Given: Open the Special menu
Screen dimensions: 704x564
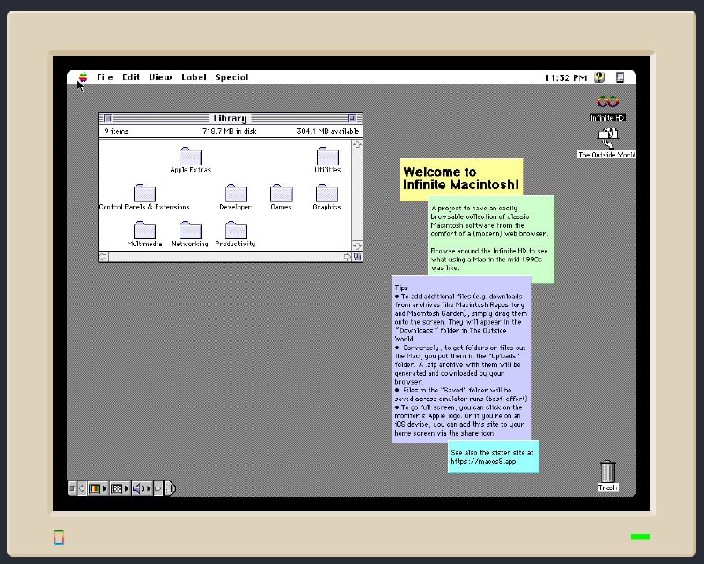Looking at the screenshot, I should click(232, 77).
